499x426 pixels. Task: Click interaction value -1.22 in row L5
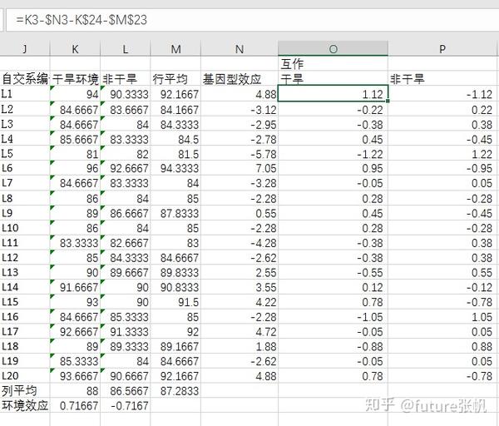click(333, 154)
